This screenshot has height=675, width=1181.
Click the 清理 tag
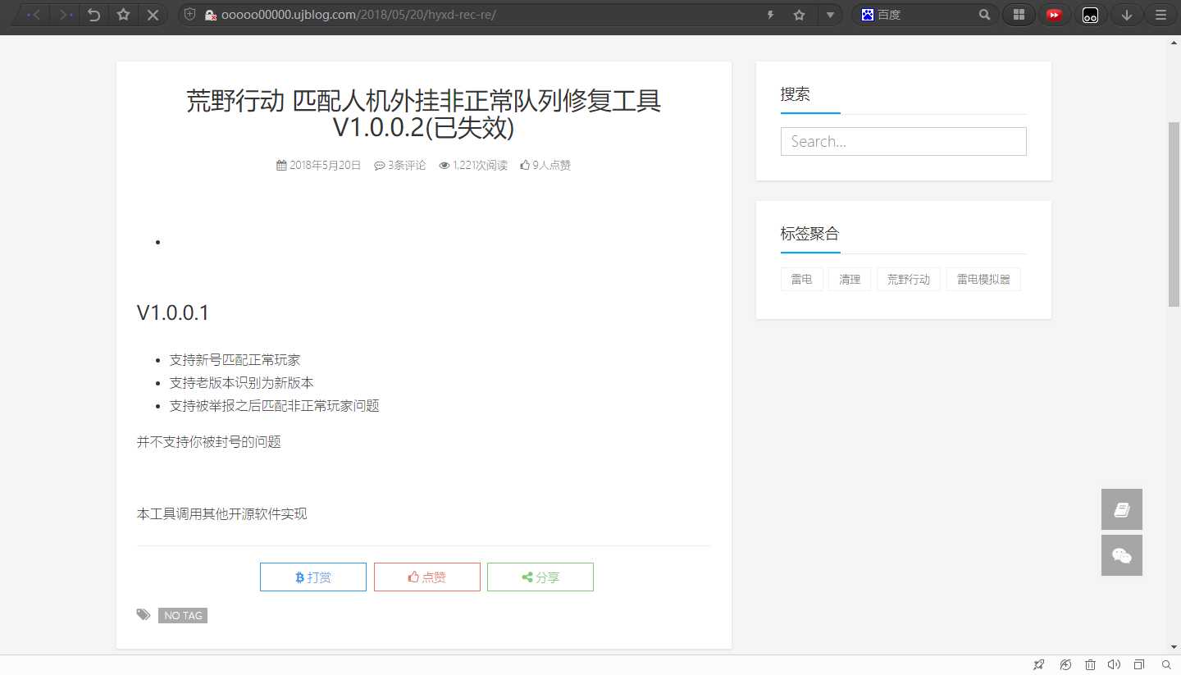point(850,280)
